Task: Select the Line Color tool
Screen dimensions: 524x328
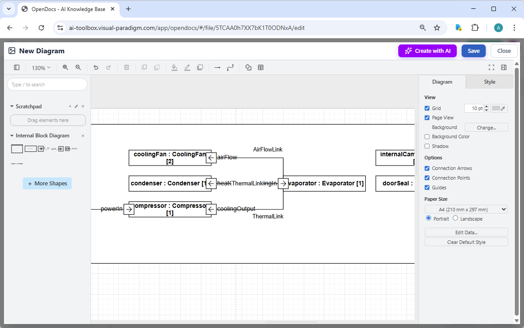Action: [187, 67]
